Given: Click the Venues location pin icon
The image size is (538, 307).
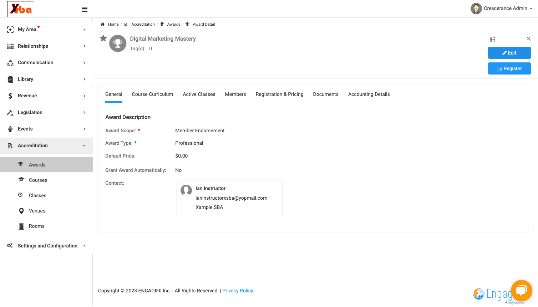Looking at the screenshot, I should 21,211.
